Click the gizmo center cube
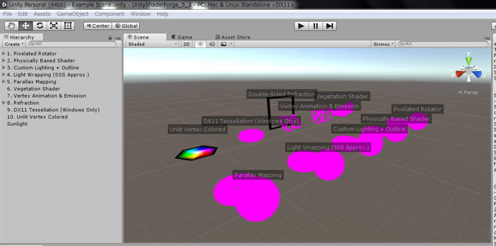496x246 pixels. point(468,70)
